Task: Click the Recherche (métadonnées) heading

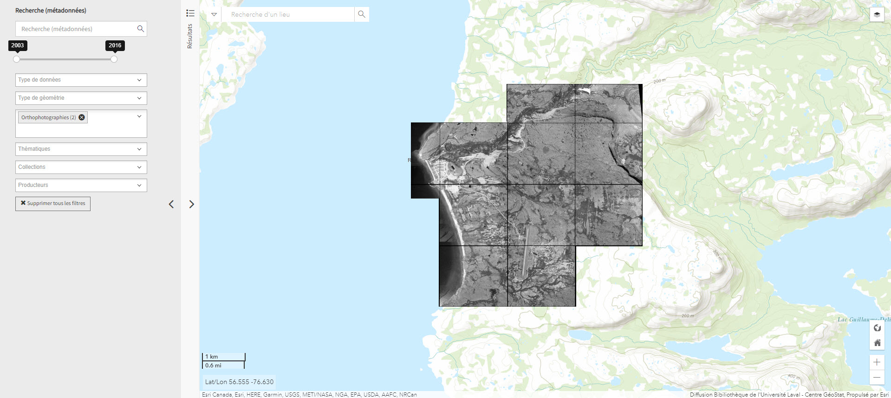Action: (51, 10)
